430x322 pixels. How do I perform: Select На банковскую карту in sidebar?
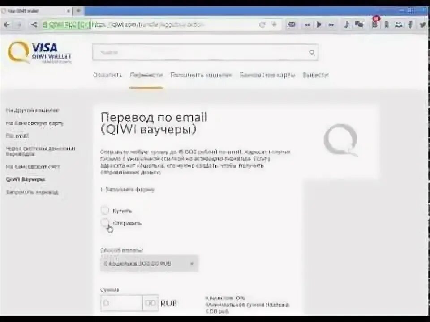pos(35,123)
